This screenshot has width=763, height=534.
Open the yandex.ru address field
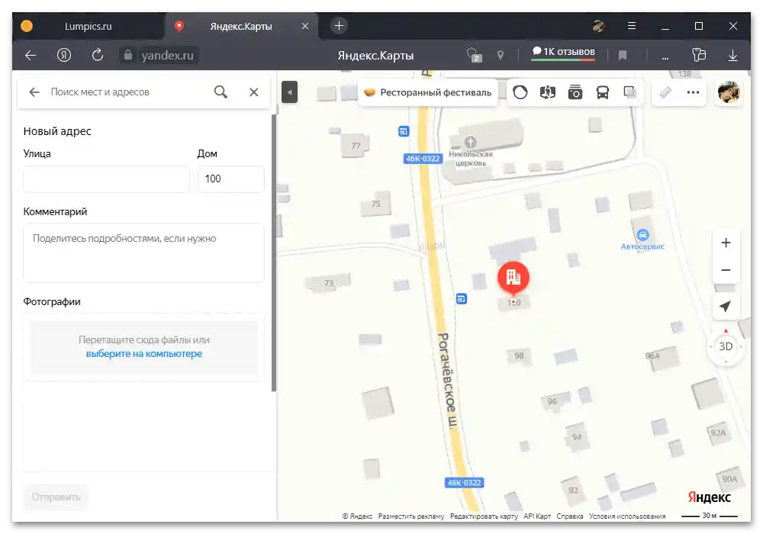point(167,56)
